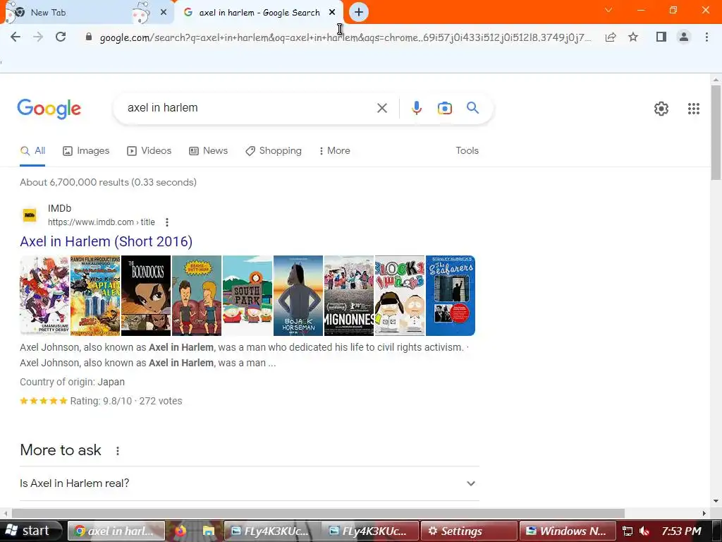Screen dimensions: 722x542
Task: Open Google quick settings gear
Action: [661, 109]
